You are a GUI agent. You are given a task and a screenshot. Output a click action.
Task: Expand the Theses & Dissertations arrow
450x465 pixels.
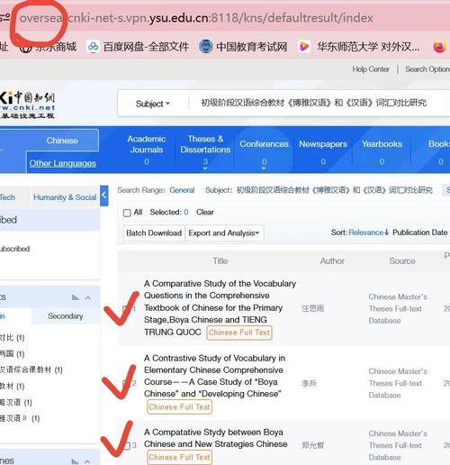(x=205, y=169)
